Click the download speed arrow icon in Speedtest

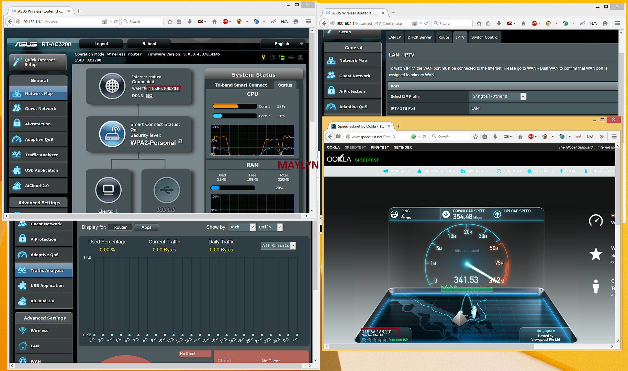[446, 214]
